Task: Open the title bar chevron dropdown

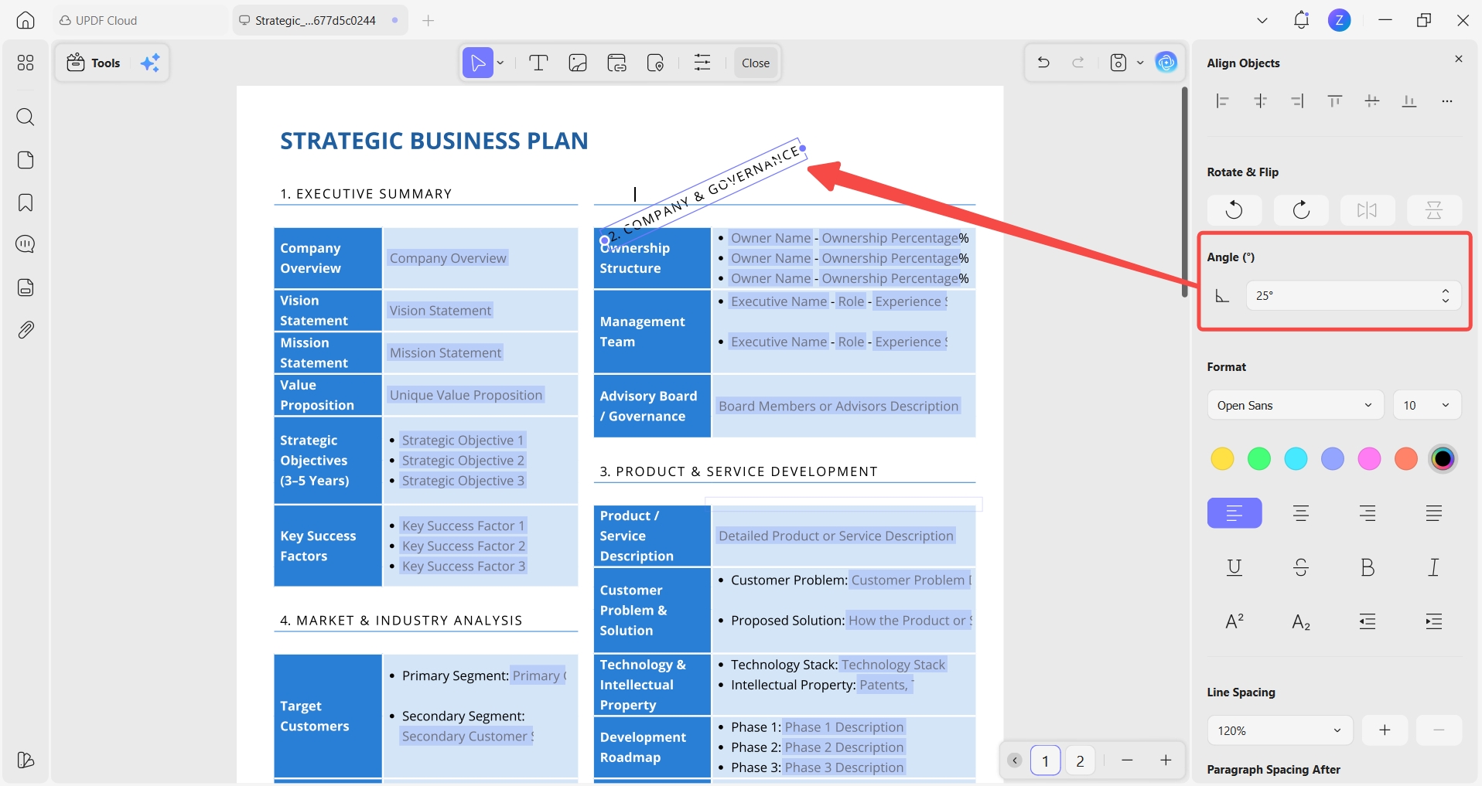Action: pos(1262,20)
